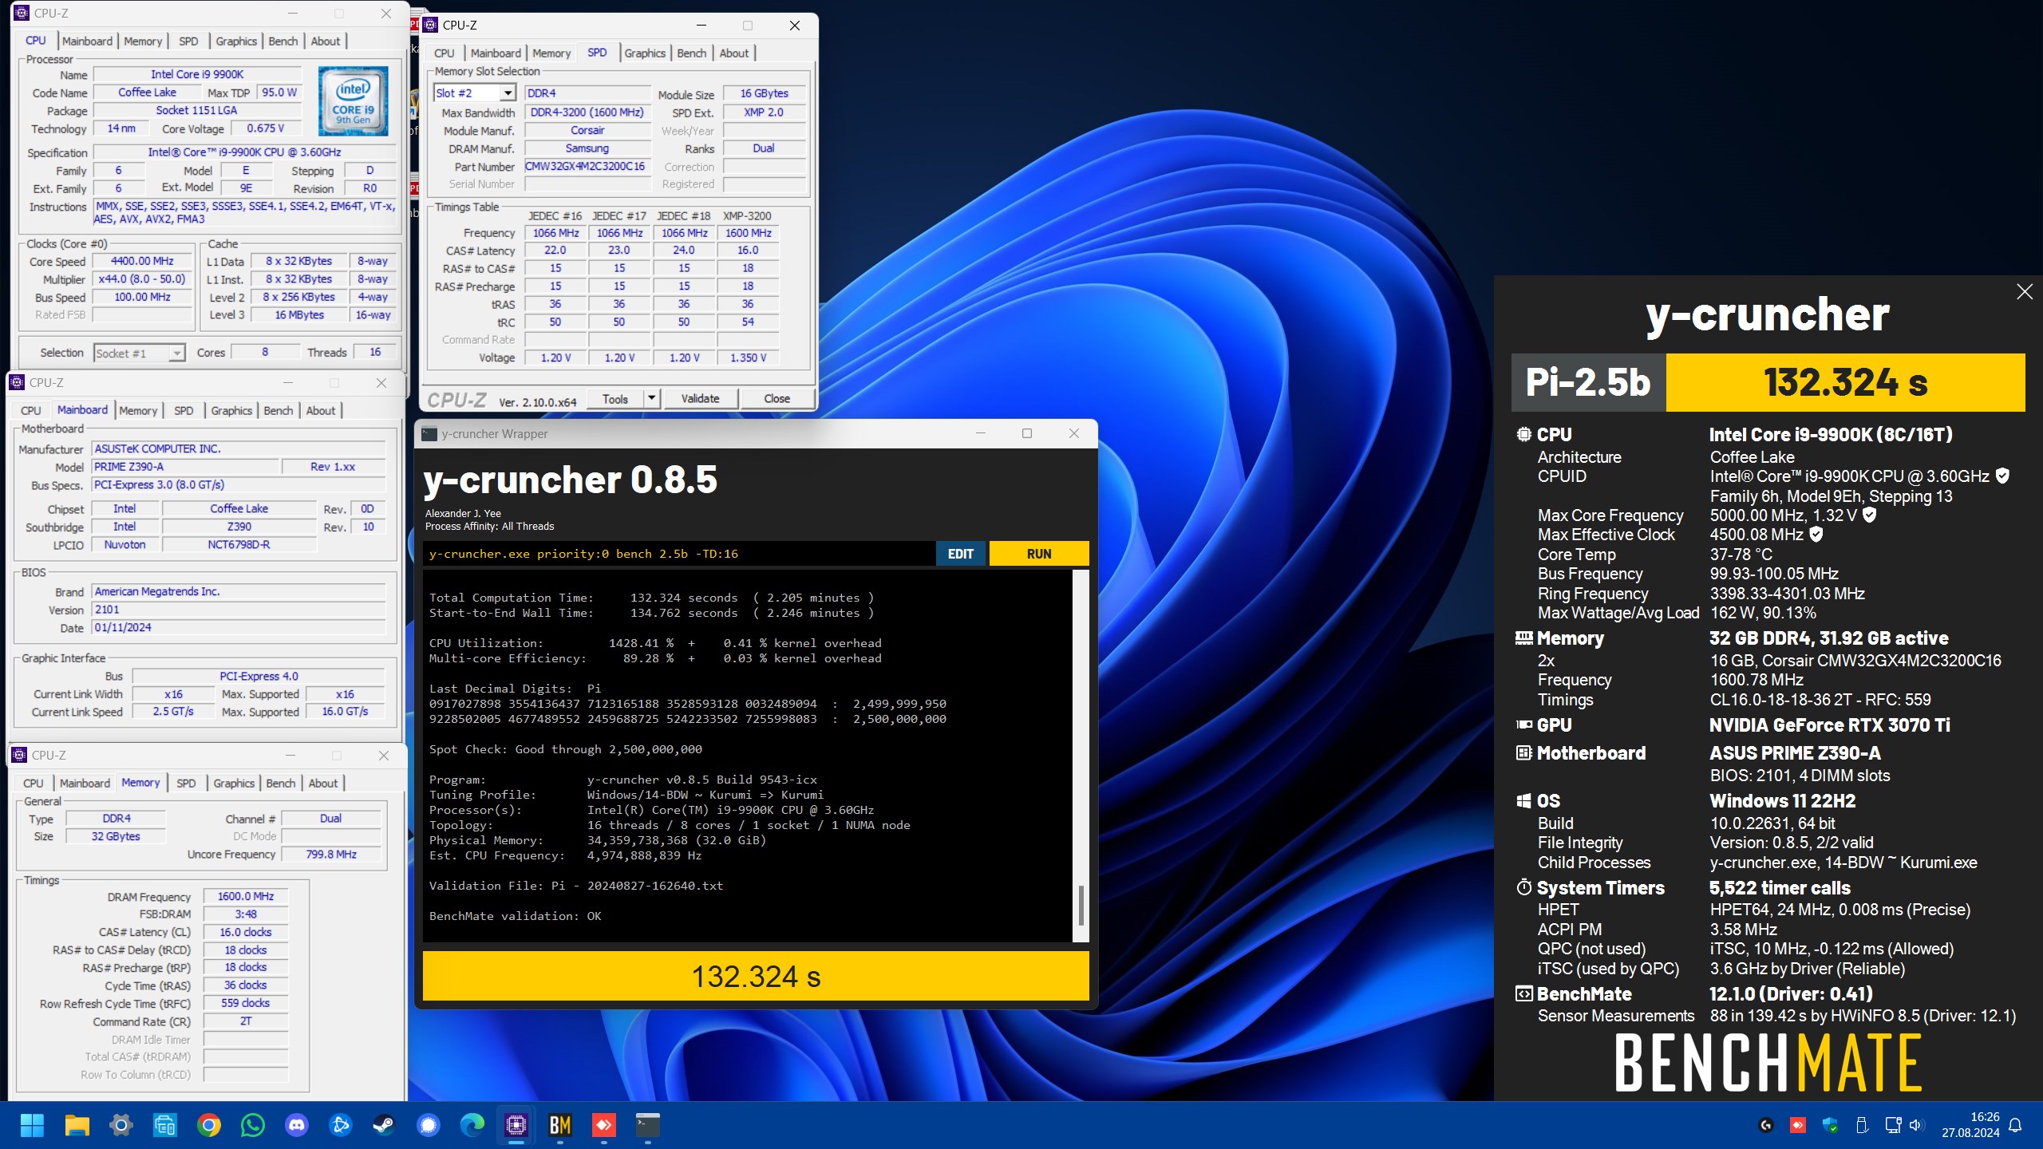
Task: Click the System Timers clock icon
Action: click(x=1523, y=887)
